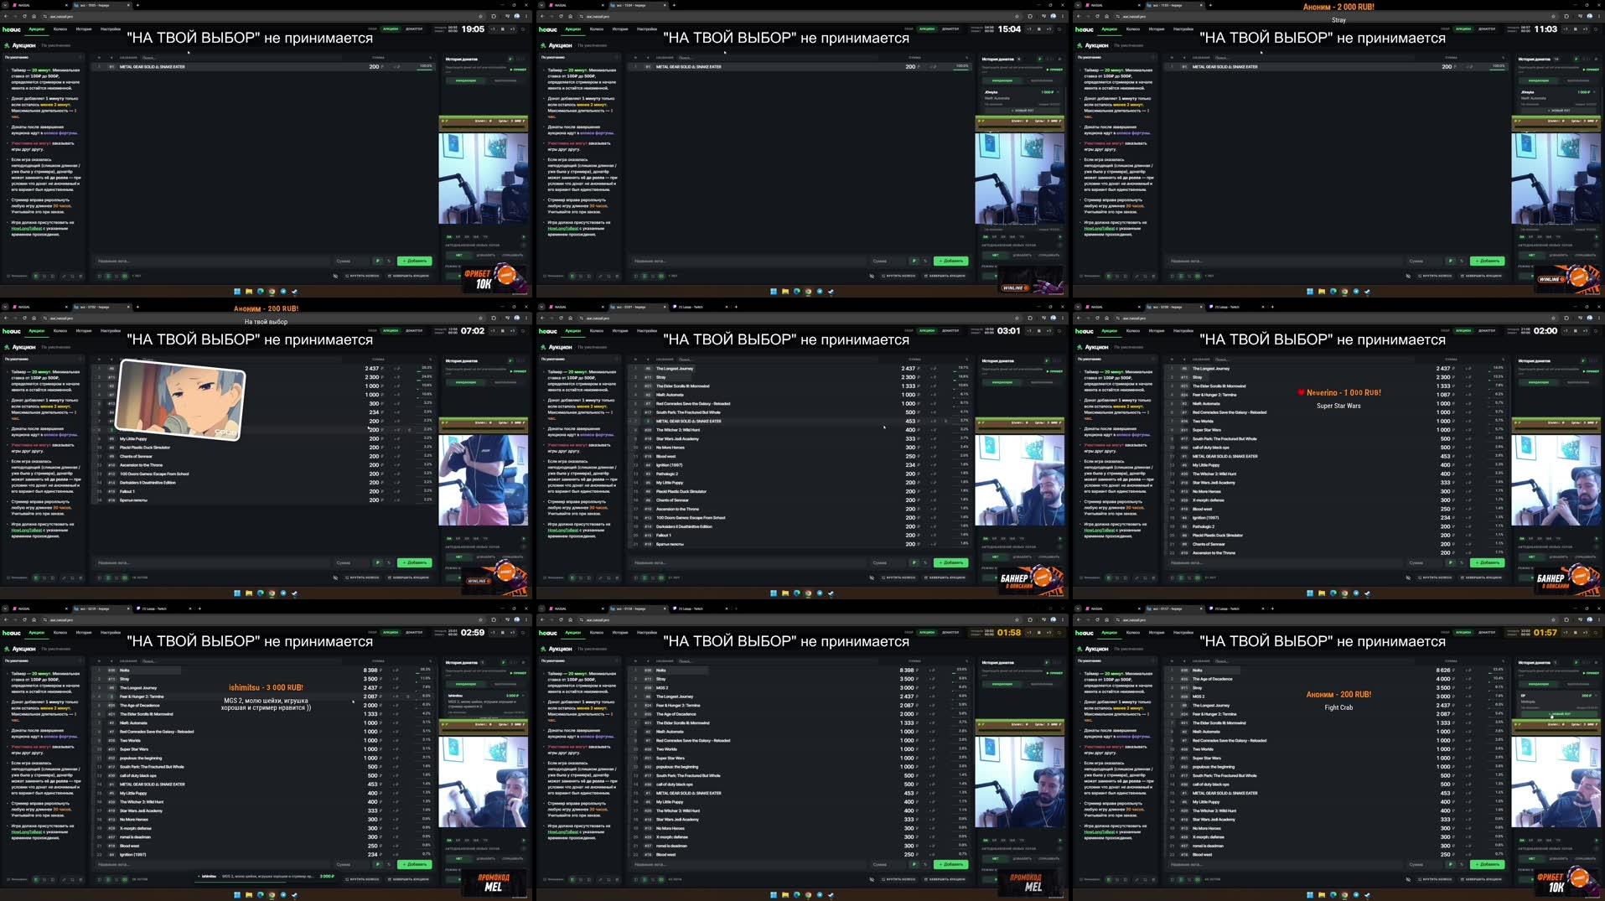The image size is (1605, 901).
Task: Pause the timer in the 03:01 screen
Action: point(1039,330)
